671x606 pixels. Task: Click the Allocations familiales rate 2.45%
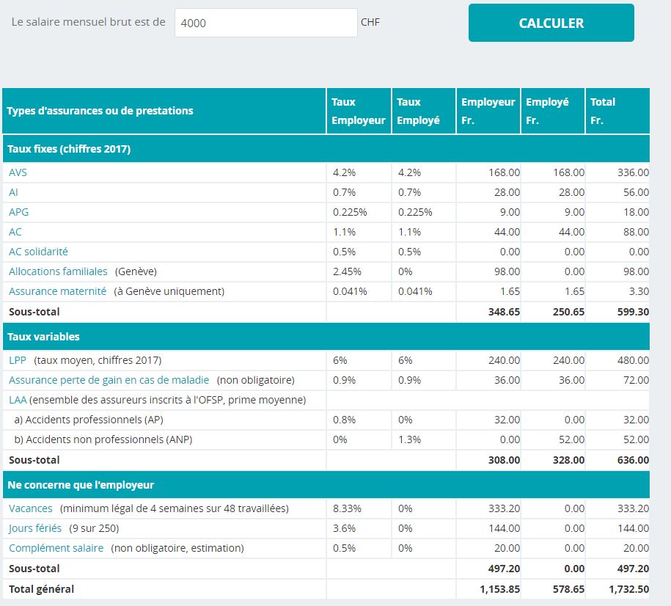(347, 271)
